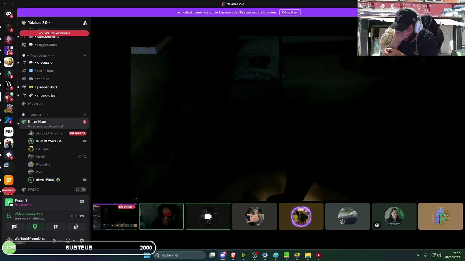Select the En Direct stream thumbnail
Image resolution: width=465 pixels, height=261 pixels.
(x=115, y=216)
